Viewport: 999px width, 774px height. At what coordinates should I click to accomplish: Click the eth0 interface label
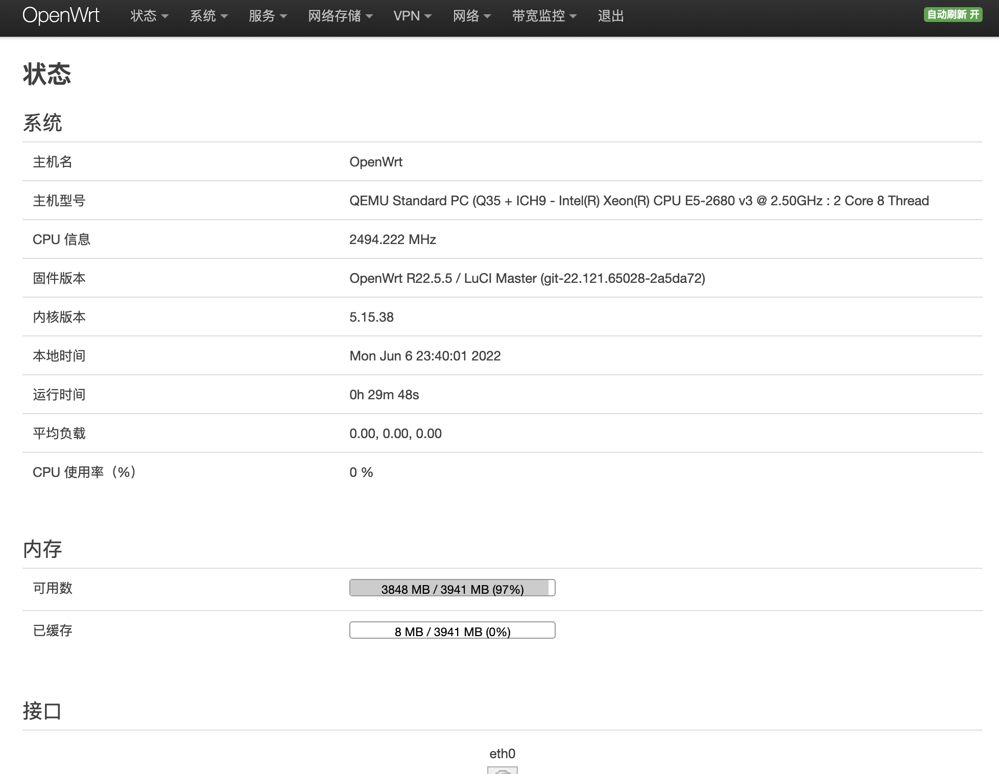click(502, 754)
